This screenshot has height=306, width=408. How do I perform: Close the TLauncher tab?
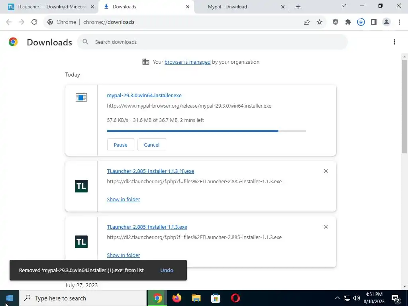92,7
